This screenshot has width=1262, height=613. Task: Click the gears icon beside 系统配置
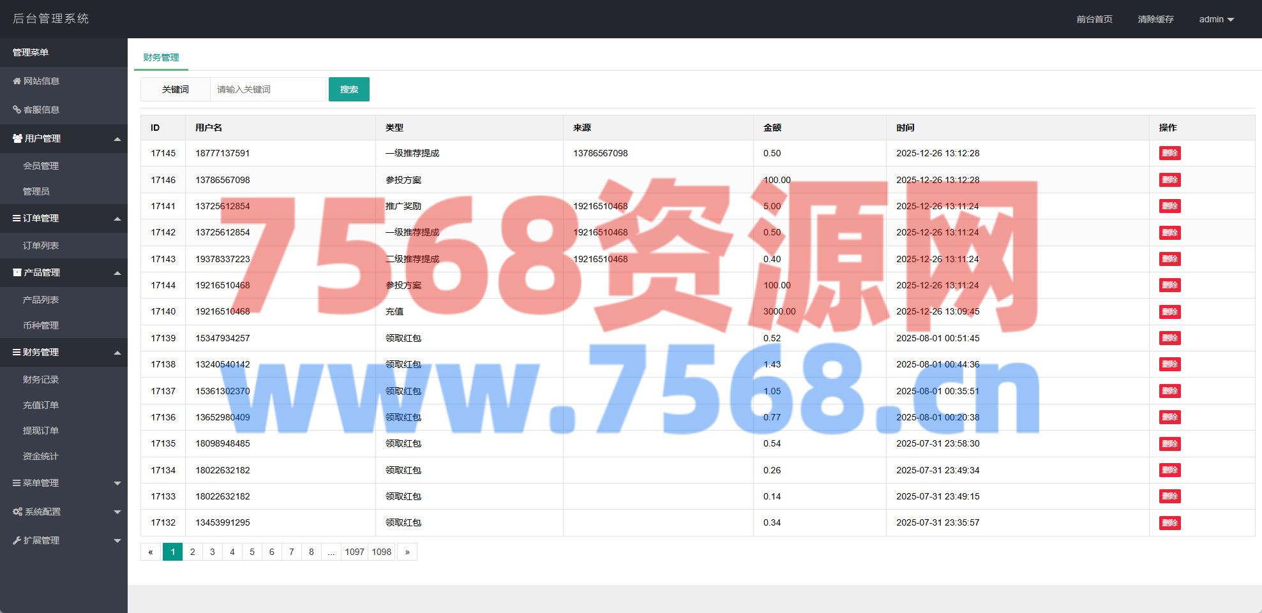pyautogui.click(x=17, y=512)
